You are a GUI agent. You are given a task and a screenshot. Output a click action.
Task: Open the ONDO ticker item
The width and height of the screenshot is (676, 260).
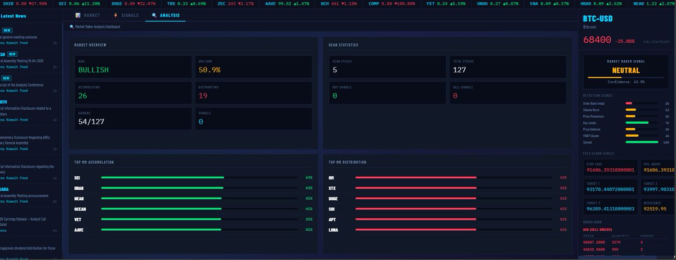(x=498, y=3)
